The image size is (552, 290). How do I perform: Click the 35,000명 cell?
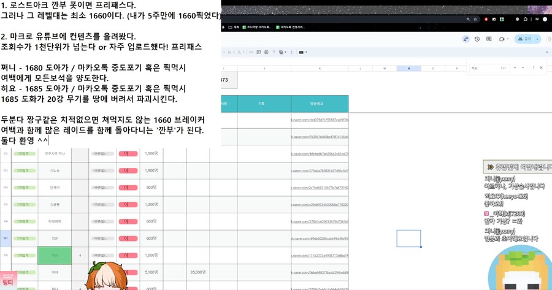[x=198, y=272]
